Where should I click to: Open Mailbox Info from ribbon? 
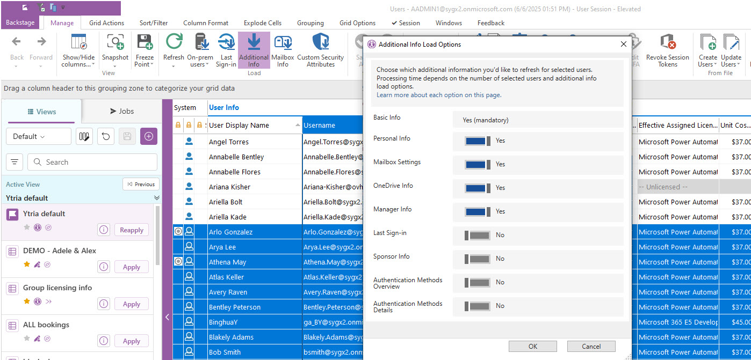[283, 43]
